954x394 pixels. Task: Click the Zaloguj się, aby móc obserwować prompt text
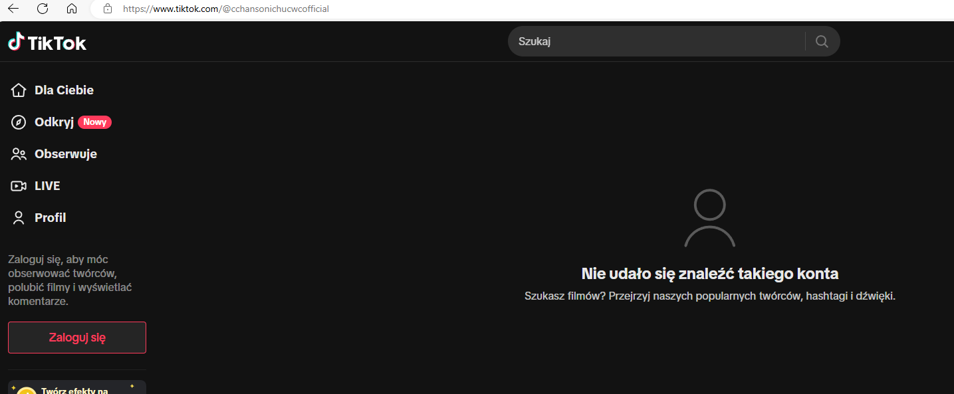71,280
